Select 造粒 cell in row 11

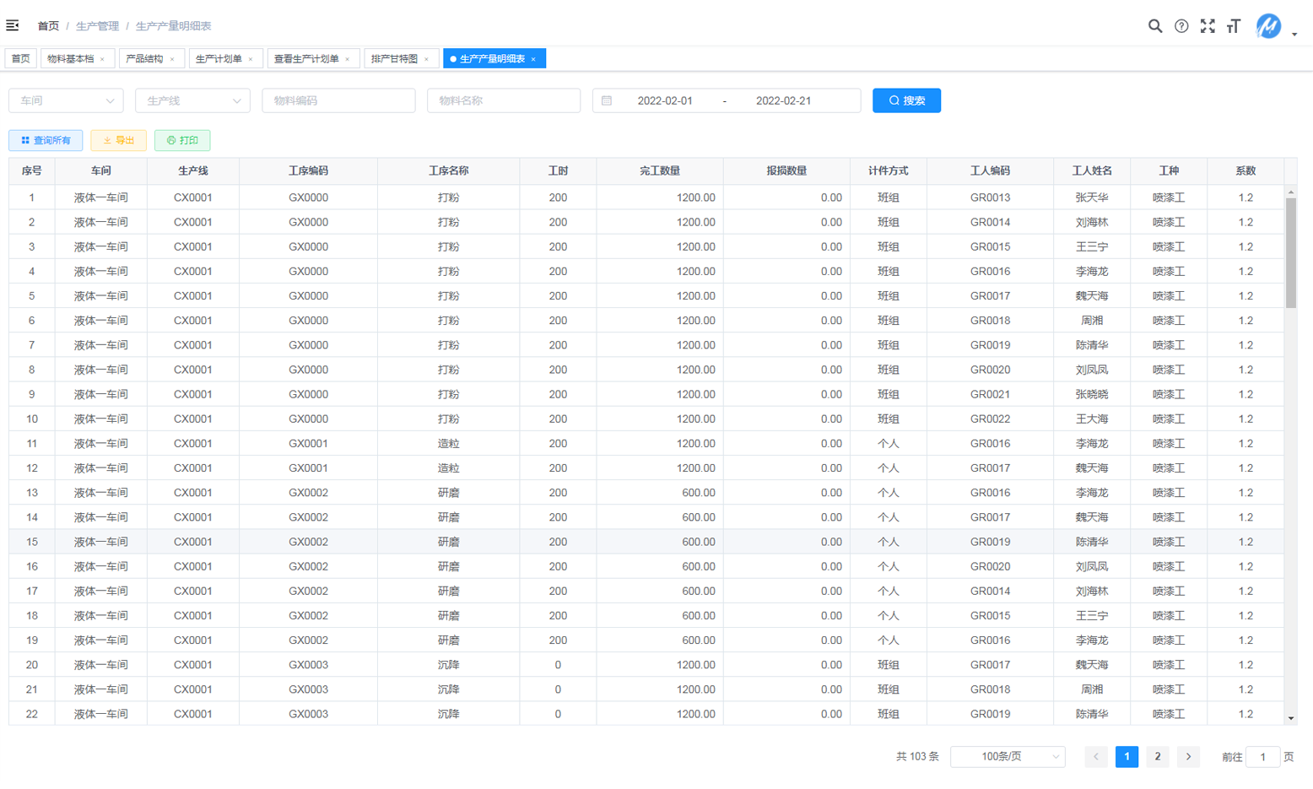point(448,443)
